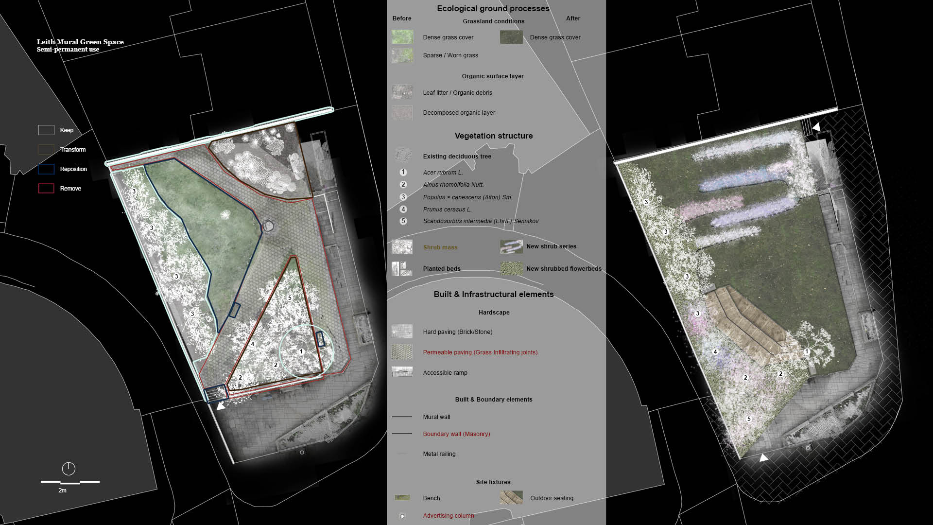Click the 'Metal railing' legend label

click(x=439, y=454)
